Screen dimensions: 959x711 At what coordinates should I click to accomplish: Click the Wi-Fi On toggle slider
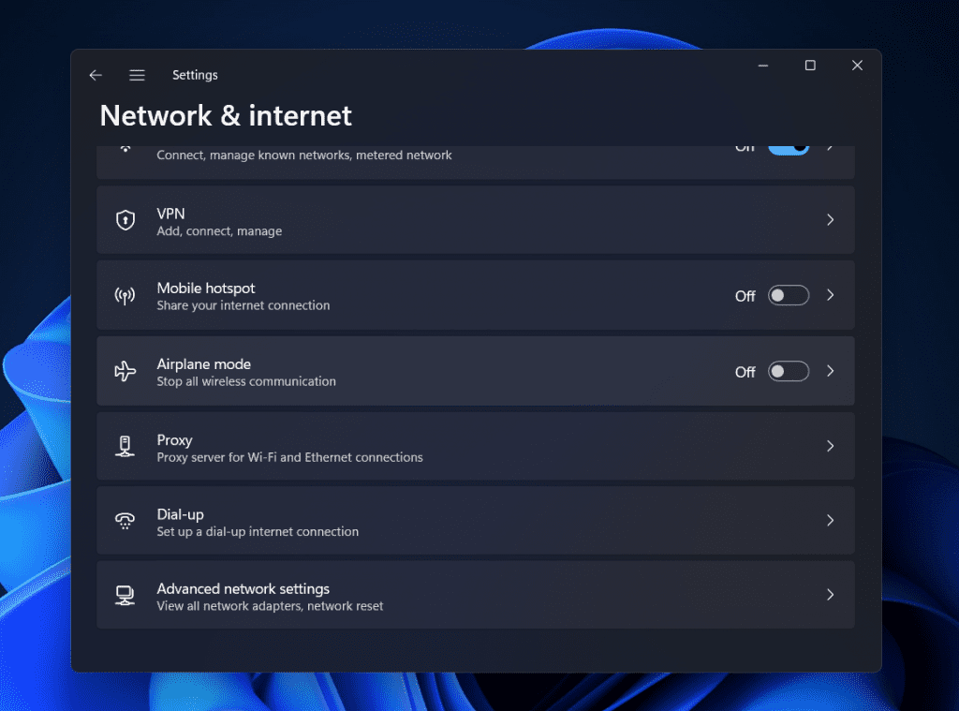pyautogui.click(x=788, y=146)
